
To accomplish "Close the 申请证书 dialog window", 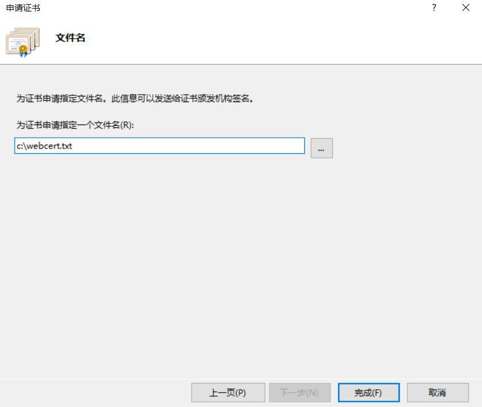I will click(466, 7).
